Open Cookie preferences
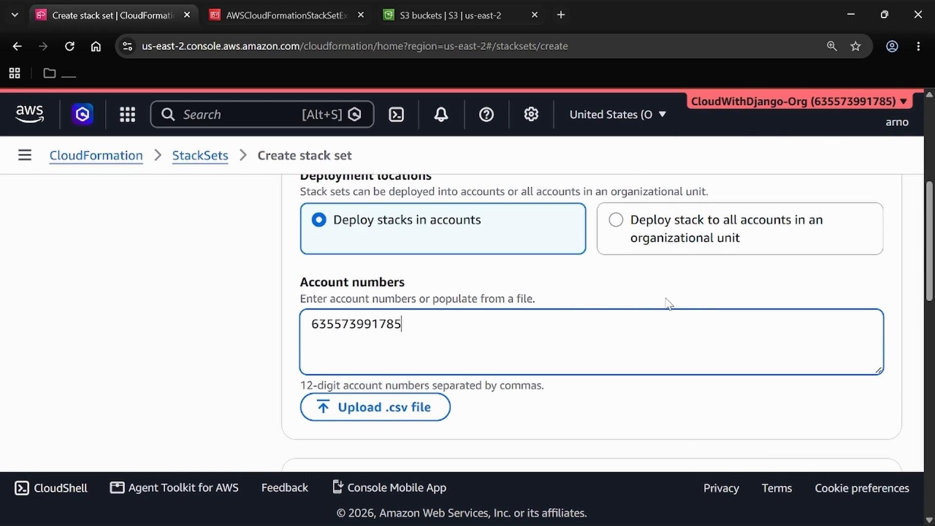Viewport: 935px width, 526px height. tap(862, 488)
